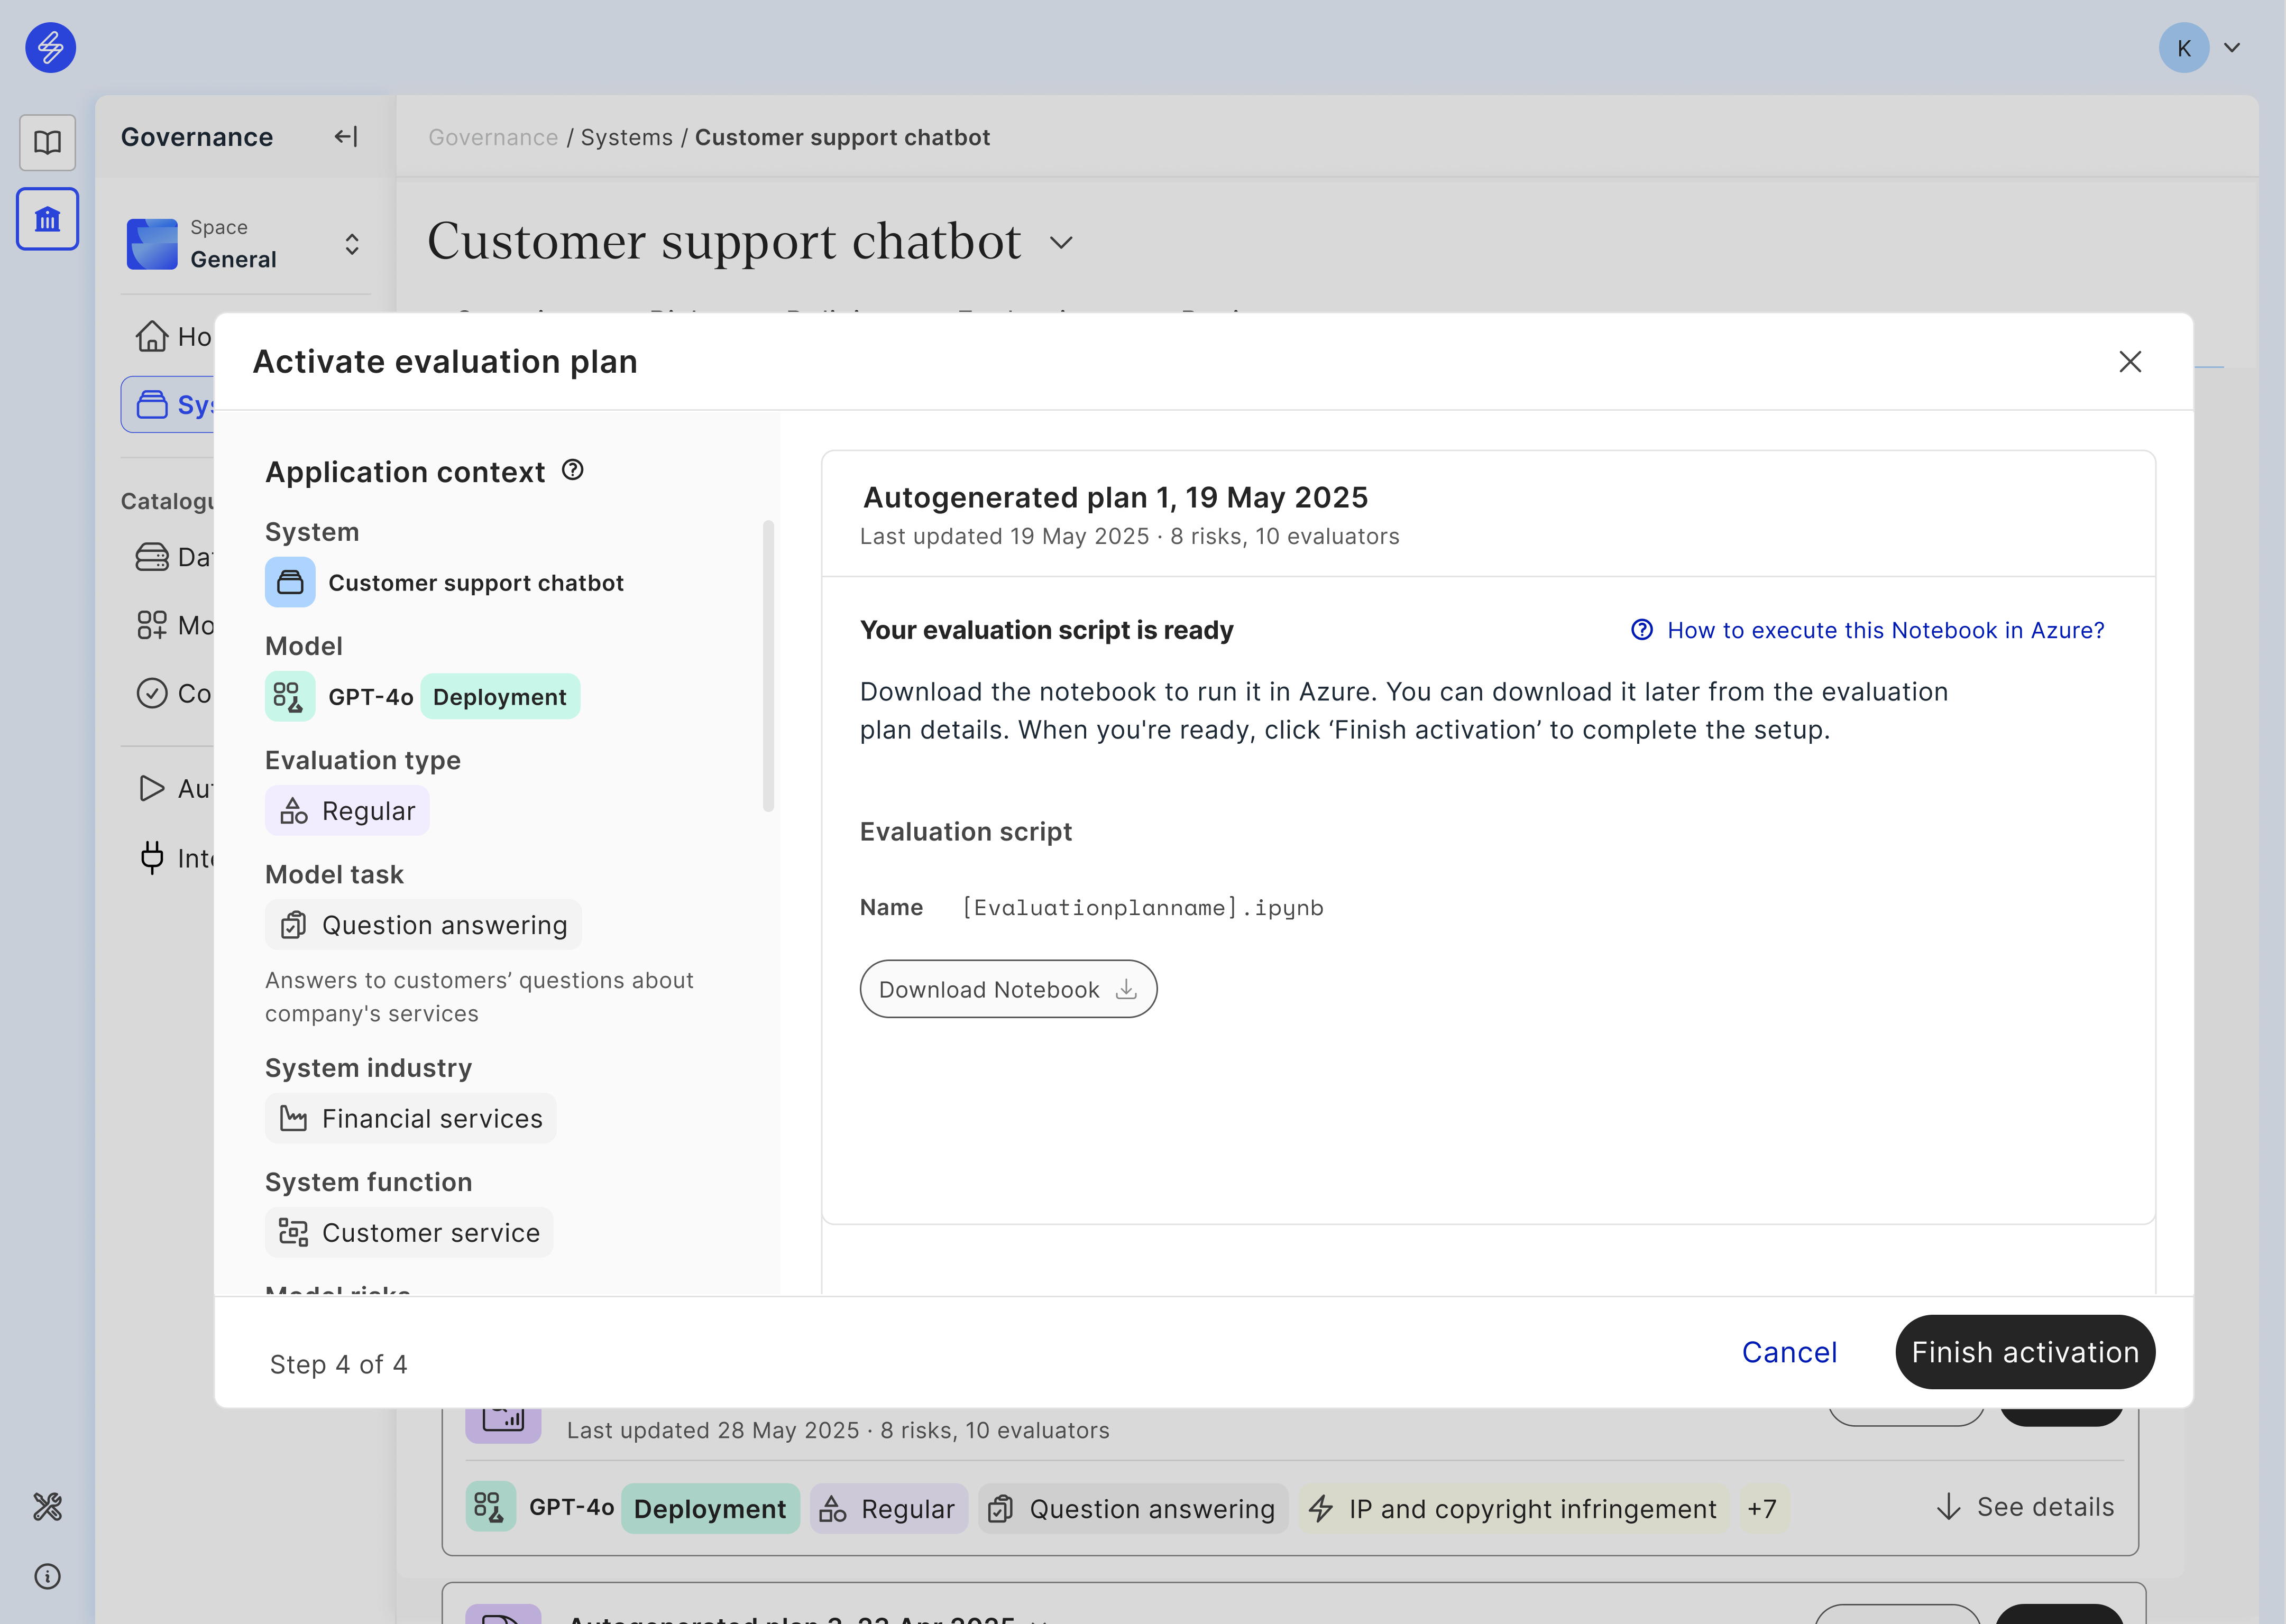This screenshot has height=1624, width=2286.
Task: Click the Application context panel scrollbar
Action: pyautogui.click(x=768, y=665)
